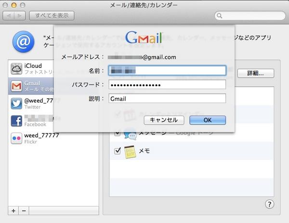The height and width of the screenshot is (223, 289).
Task: Click the magnifier icon in search field
Action: click(x=219, y=16)
